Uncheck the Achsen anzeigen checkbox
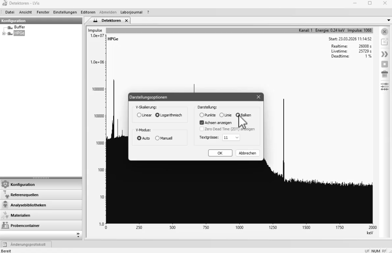Viewport: 392px width, 253px height. [x=202, y=123]
